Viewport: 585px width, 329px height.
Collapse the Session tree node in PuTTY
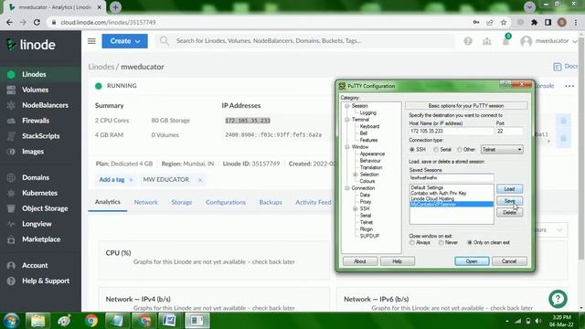click(347, 106)
